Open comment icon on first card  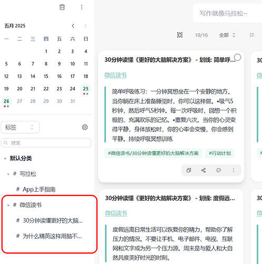[x=219, y=170]
